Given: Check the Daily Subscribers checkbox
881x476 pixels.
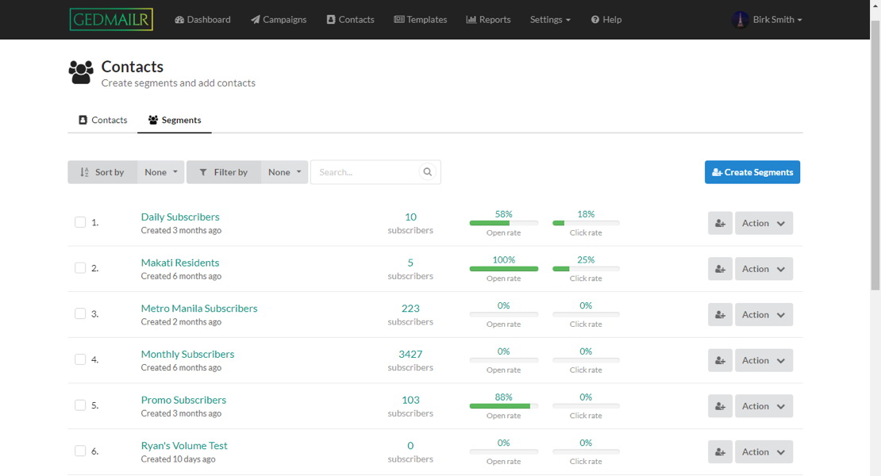Looking at the screenshot, I should tap(80, 222).
